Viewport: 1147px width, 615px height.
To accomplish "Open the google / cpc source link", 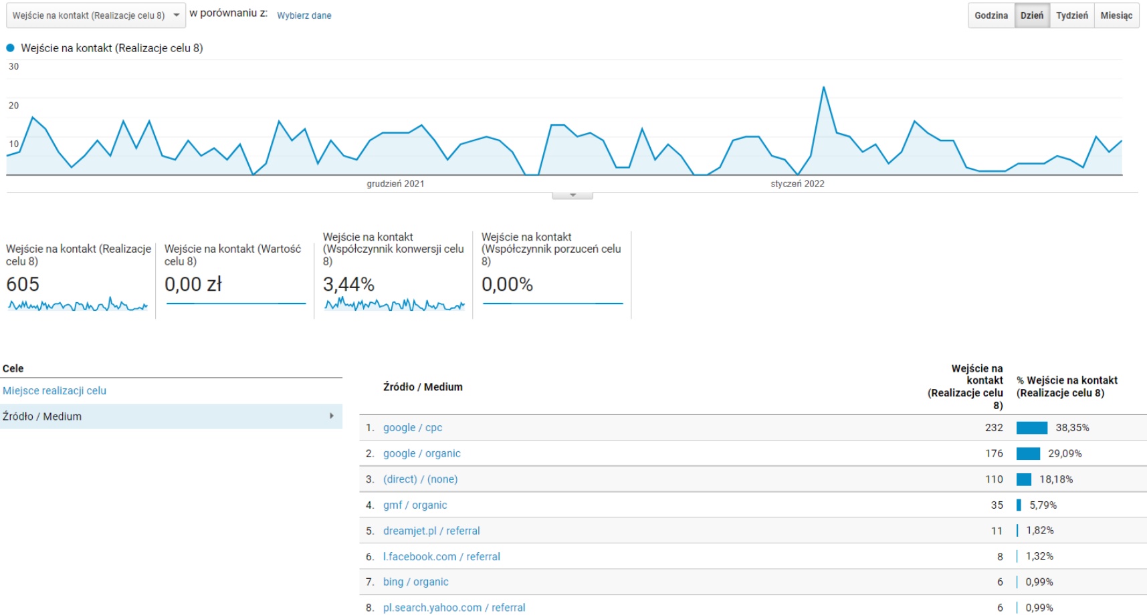I will [413, 428].
